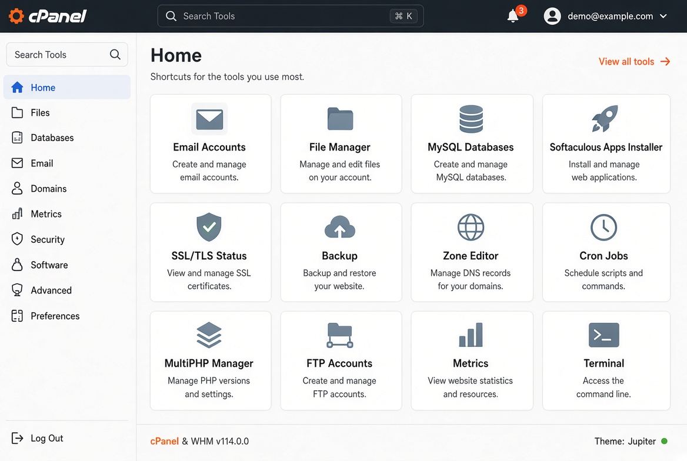Click the sidebar search magnifier icon

115,54
